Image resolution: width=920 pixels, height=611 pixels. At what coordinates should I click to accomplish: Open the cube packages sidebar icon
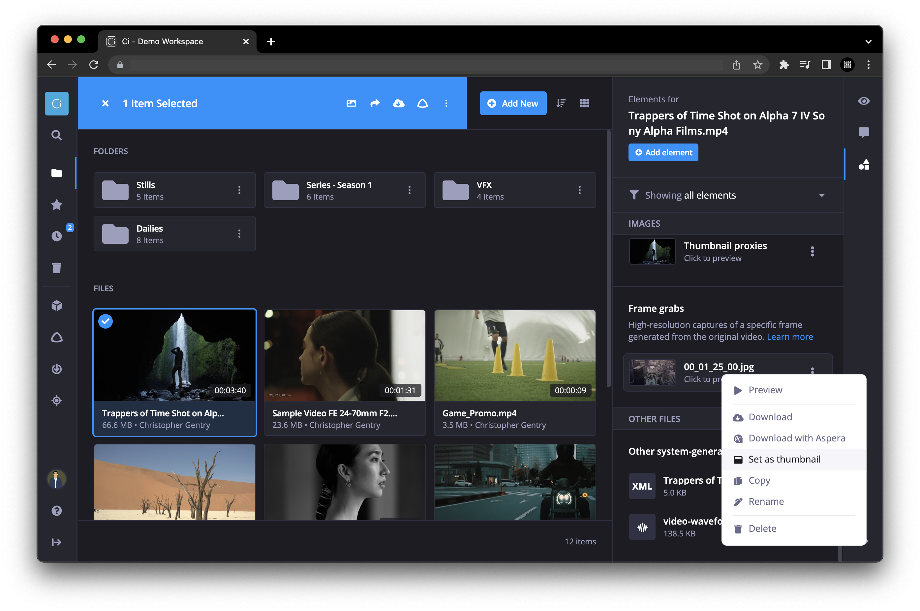click(x=56, y=305)
